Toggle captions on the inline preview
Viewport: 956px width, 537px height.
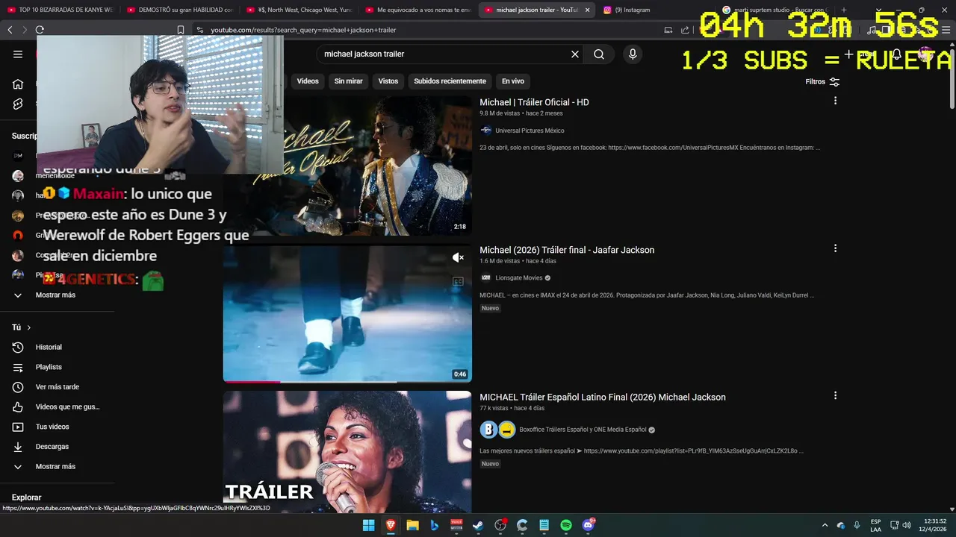click(458, 281)
